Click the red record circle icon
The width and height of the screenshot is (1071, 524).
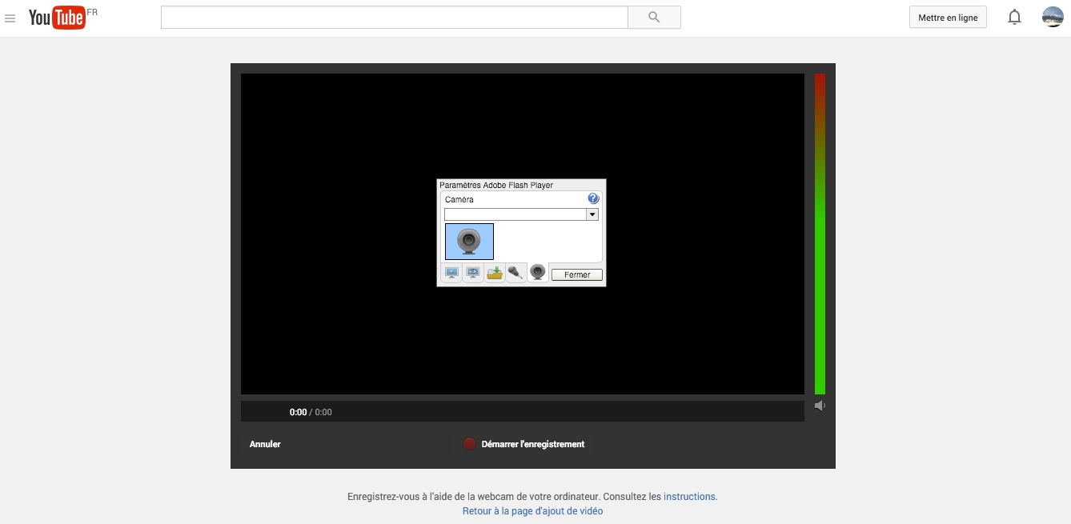(x=470, y=444)
